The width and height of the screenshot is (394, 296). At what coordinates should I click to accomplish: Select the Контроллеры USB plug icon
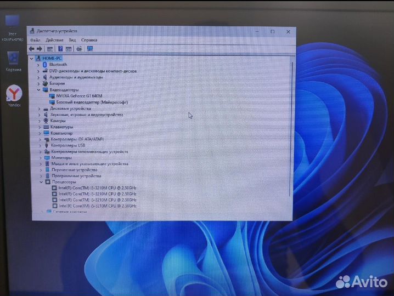pos(47,145)
